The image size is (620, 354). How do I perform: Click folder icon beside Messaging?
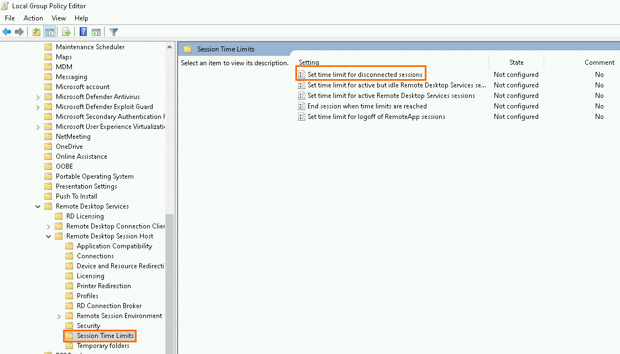(x=48, y=77)
